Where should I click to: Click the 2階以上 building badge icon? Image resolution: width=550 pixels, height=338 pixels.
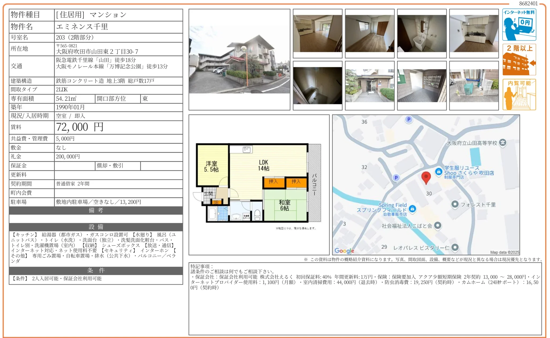tap(519, 60)
